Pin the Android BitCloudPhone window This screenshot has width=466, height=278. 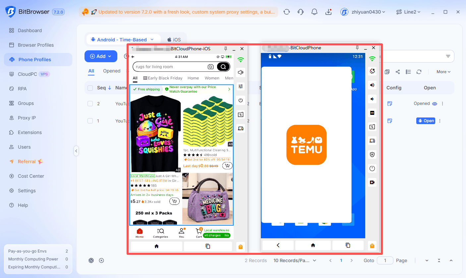[357, 48]
